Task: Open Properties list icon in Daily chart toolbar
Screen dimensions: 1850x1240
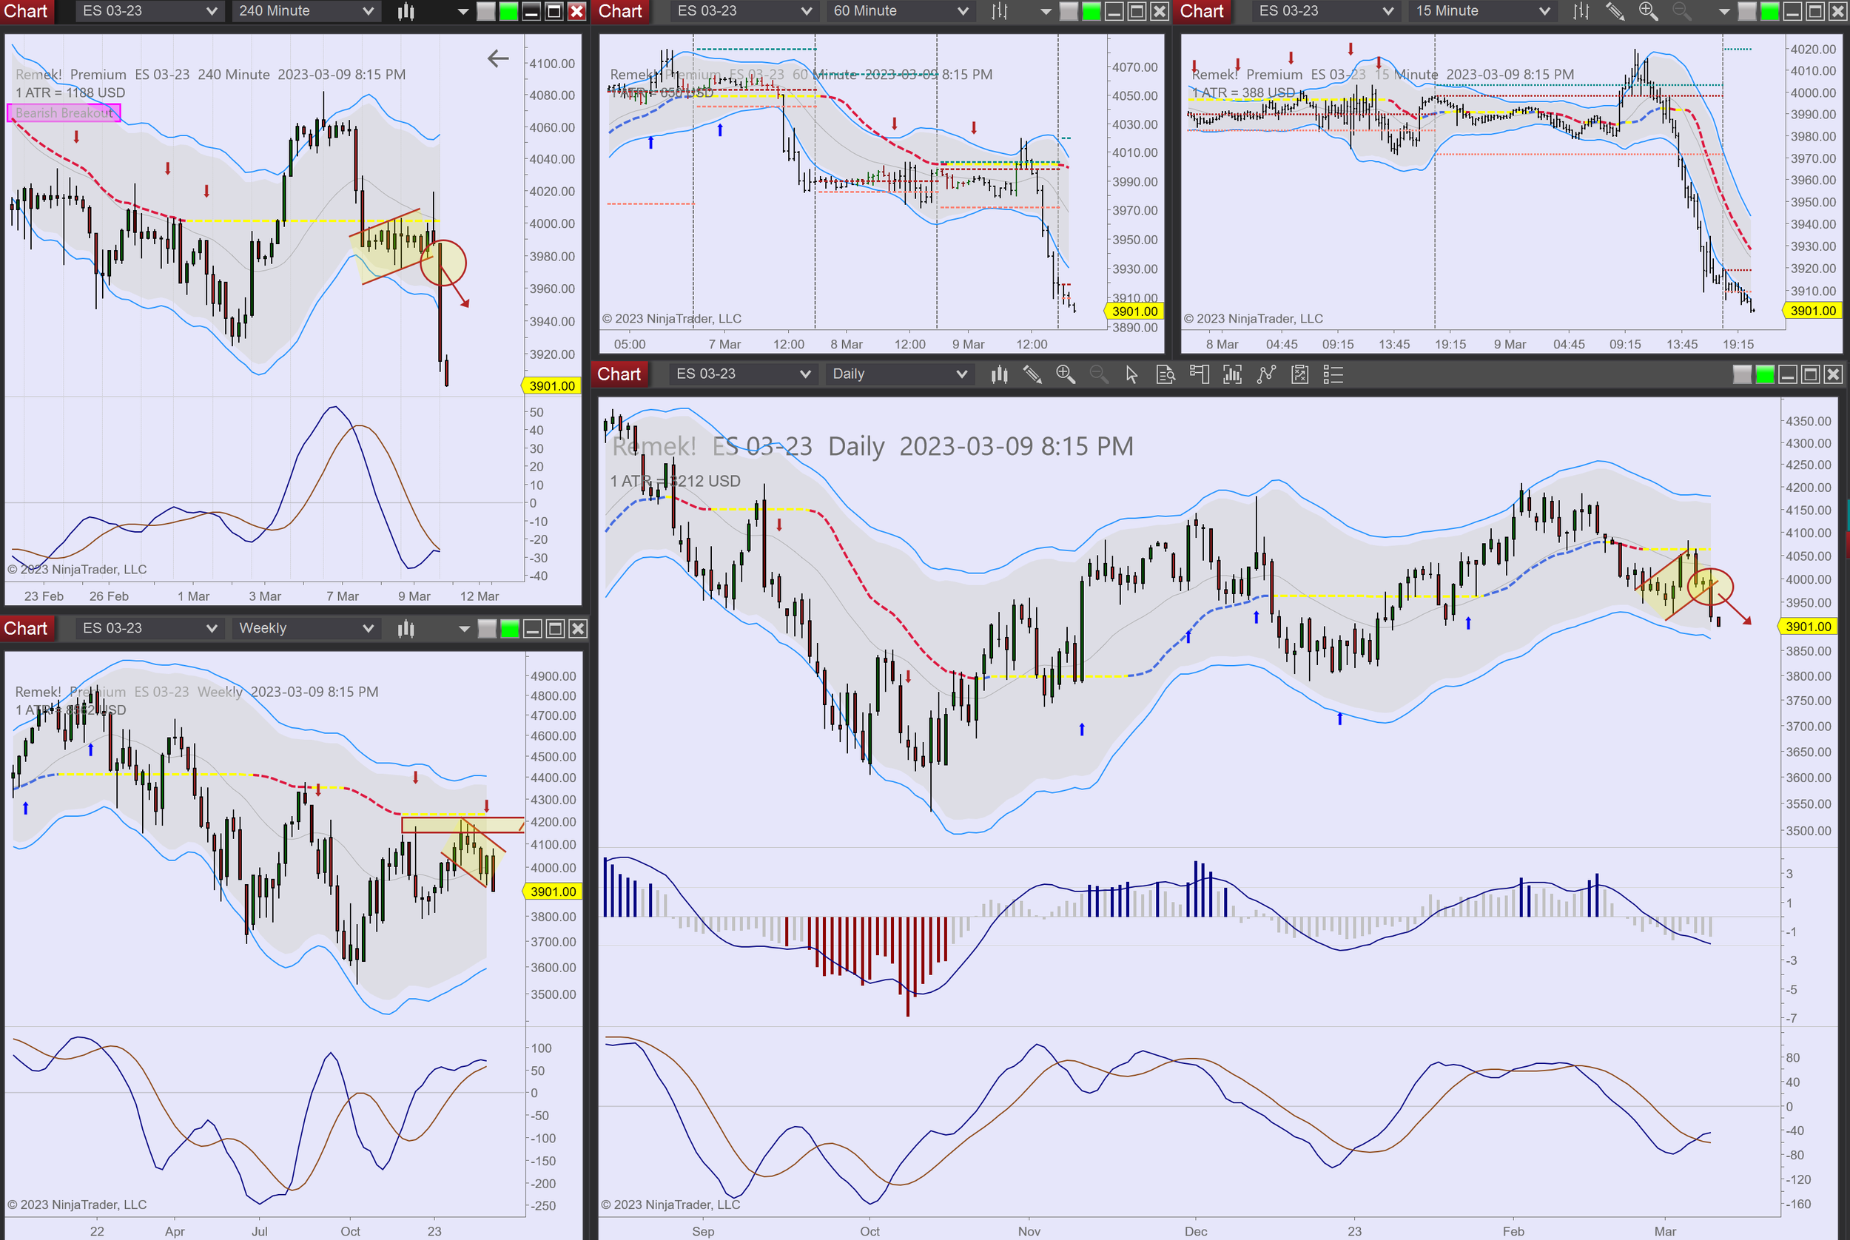Action: coord(1333,374)
